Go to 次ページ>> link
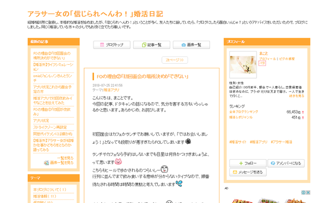Screen dimensions: 327x203 (175, 60)
